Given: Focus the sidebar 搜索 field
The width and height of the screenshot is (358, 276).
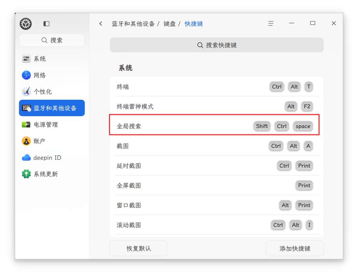Looking at the screenshot, I should tap(52, 40).
